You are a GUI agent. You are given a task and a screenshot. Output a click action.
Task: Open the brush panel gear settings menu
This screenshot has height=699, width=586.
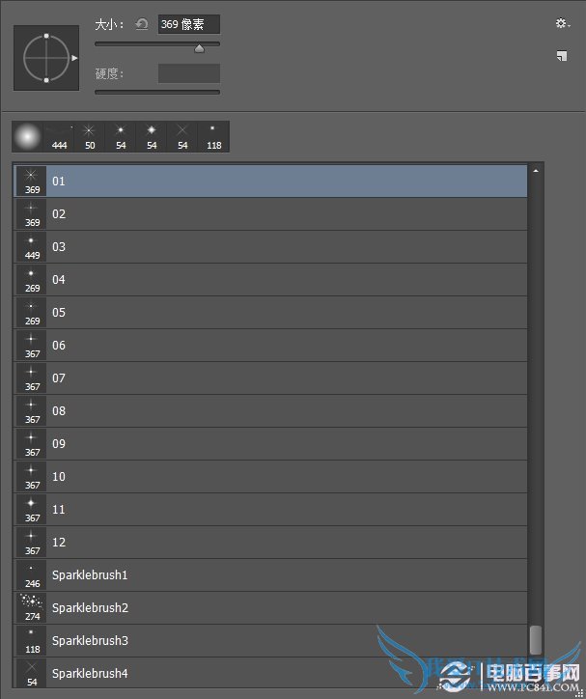pos(563,23)
